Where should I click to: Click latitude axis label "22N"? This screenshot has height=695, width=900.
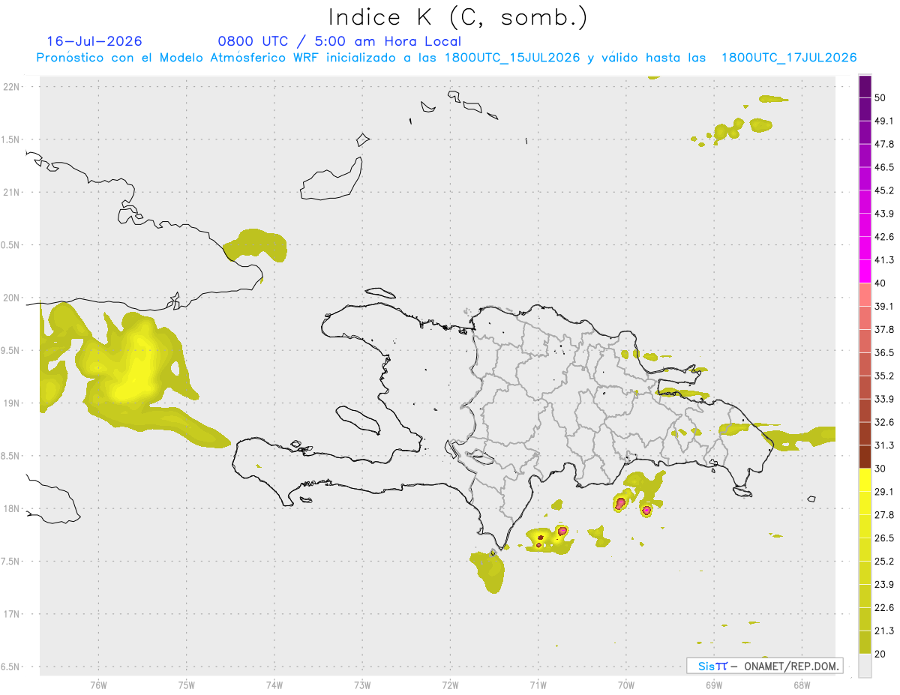pos(12,87)
